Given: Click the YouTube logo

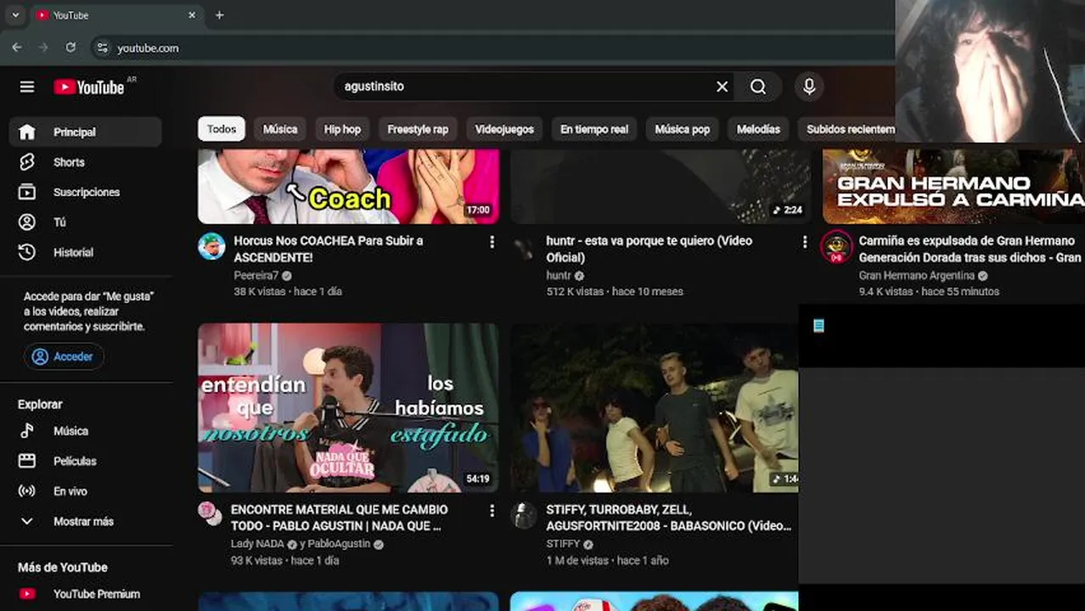Looking at the screenshot, I should point(89,87).
